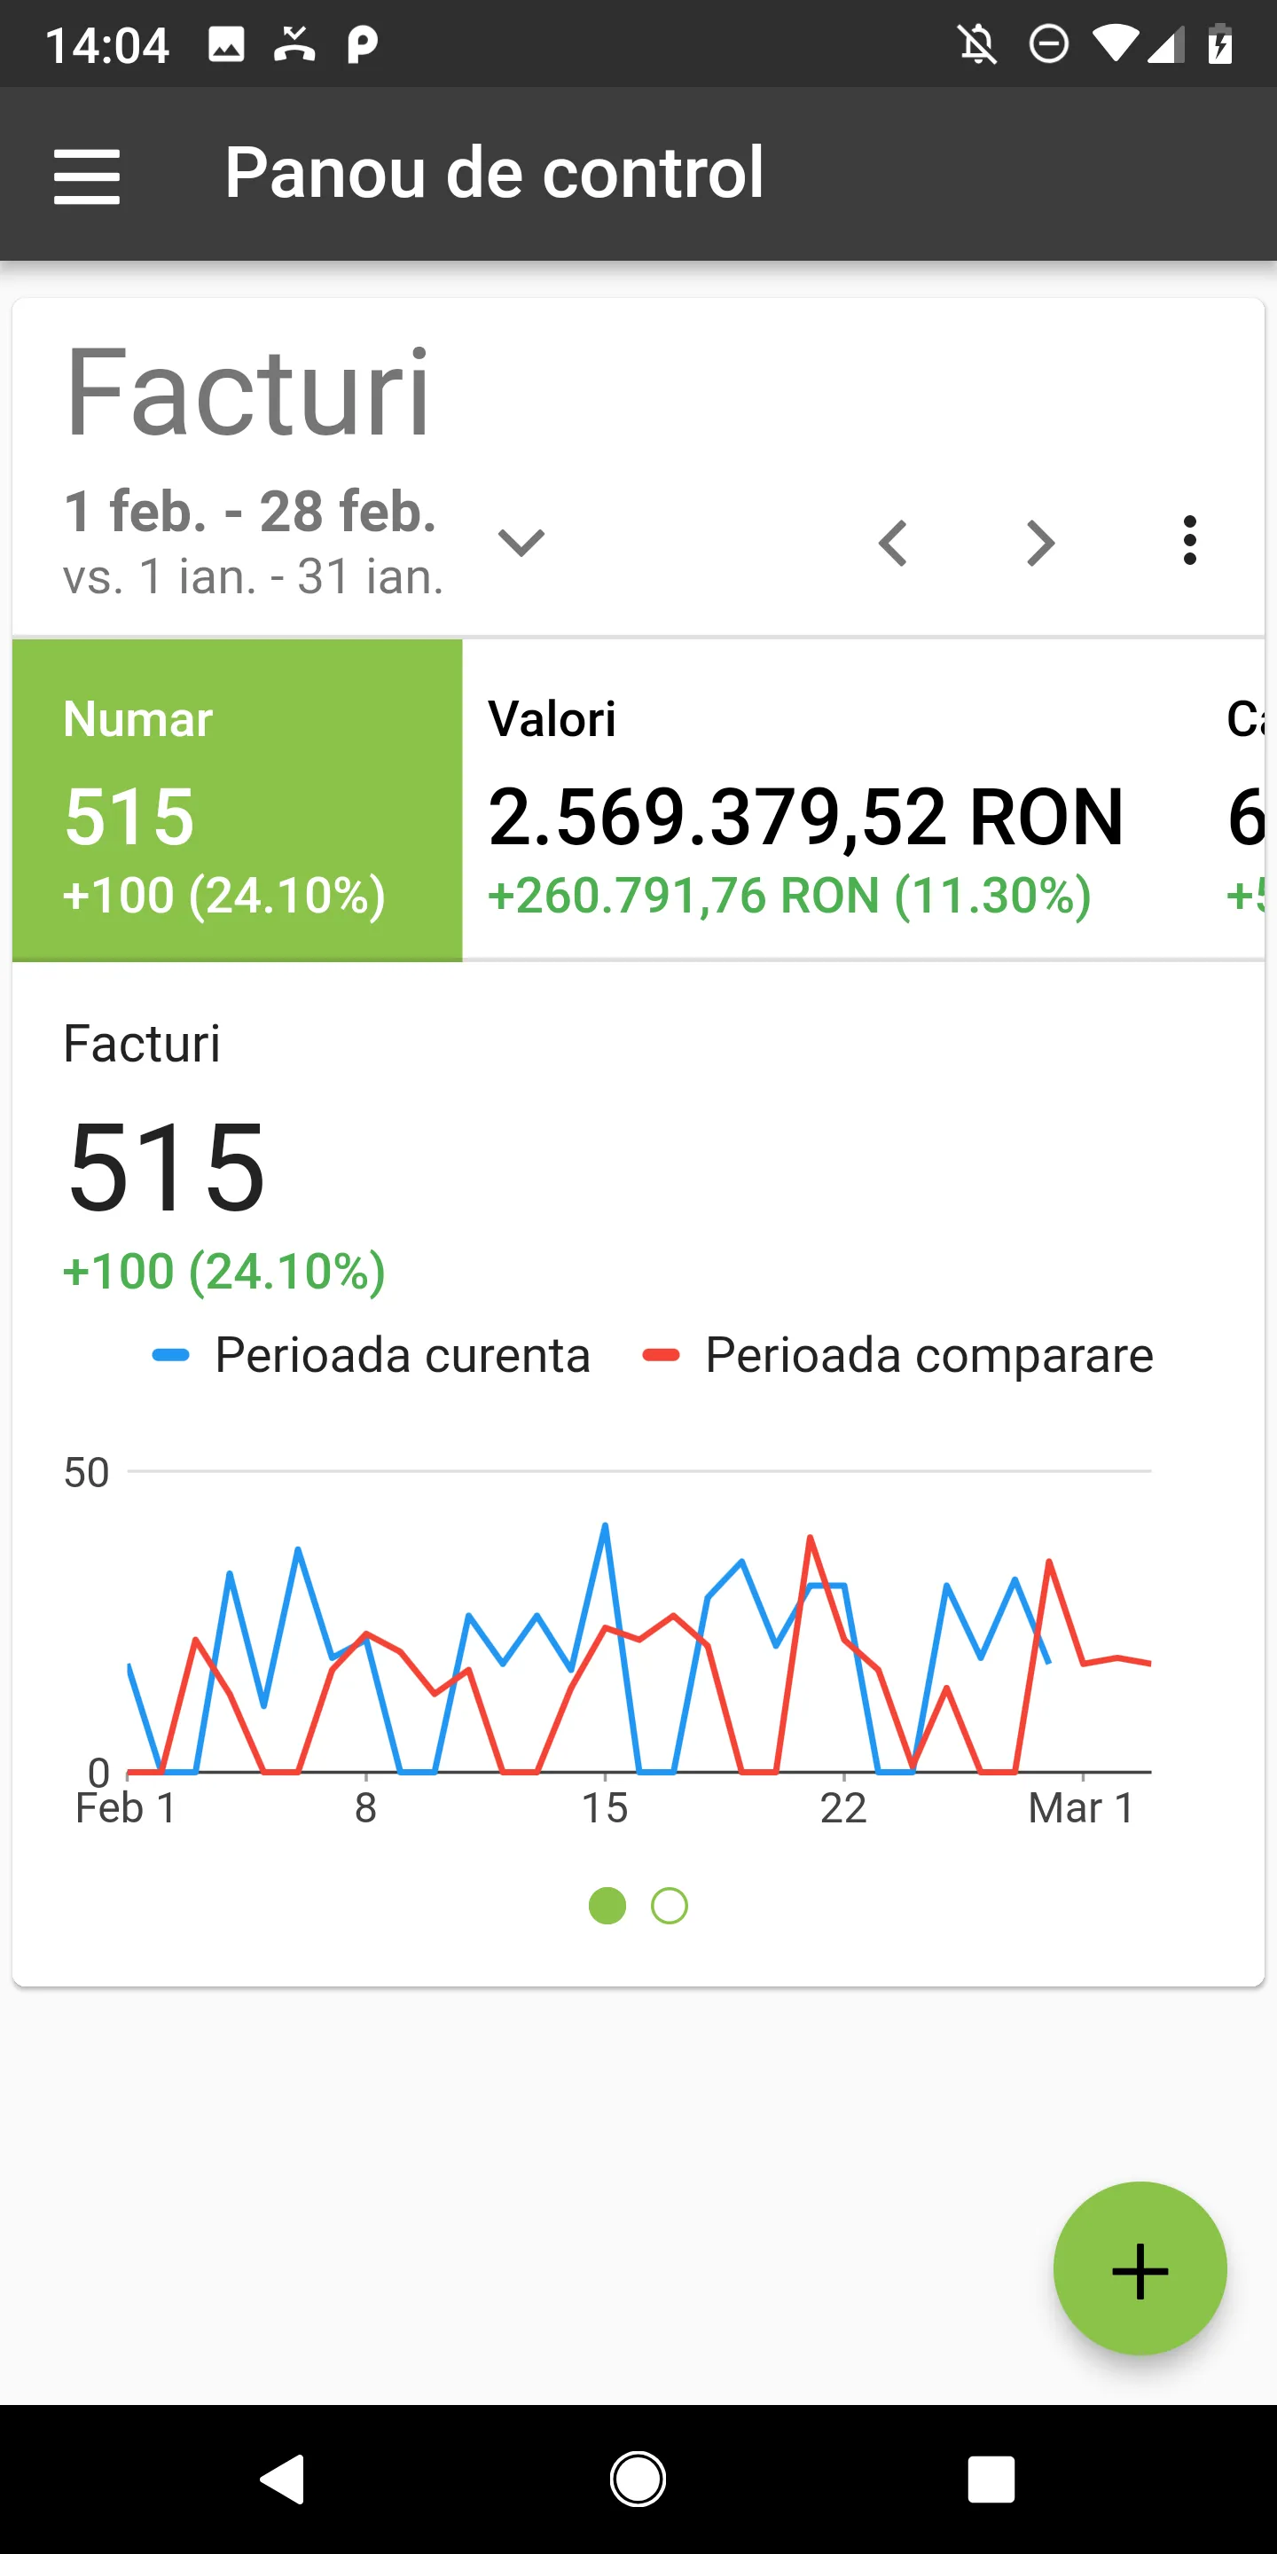Image resolution: width=1277 pixels, height=2554 pixels.
Task: Tap the 15 axis label on chart
Action: (605, 1807)
